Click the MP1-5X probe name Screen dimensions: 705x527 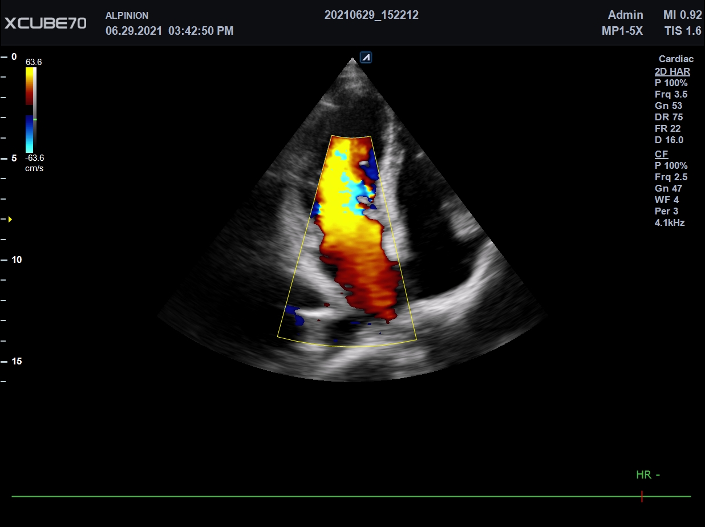click(x=622, y=31)
